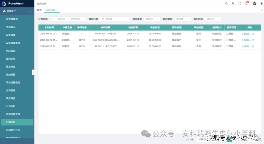The width and height of the screenshot is (264, 144).
Task: Click delete icon in the 2025-08-20 15 row
Action: click(253, 40)
